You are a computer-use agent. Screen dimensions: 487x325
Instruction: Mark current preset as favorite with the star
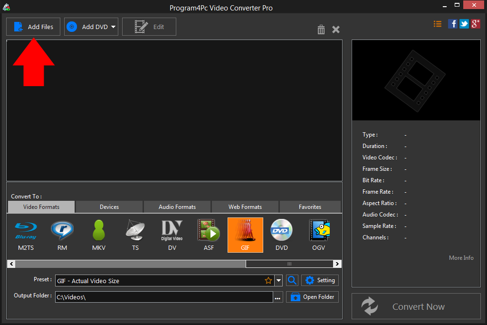pyautogui.click(x=268, y=280)
